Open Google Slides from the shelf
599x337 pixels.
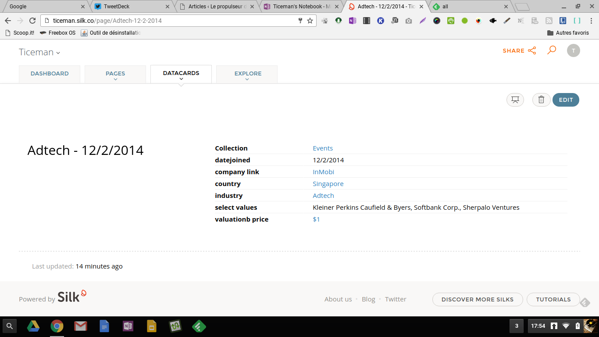pyautogui.click(x=152, y=326)
